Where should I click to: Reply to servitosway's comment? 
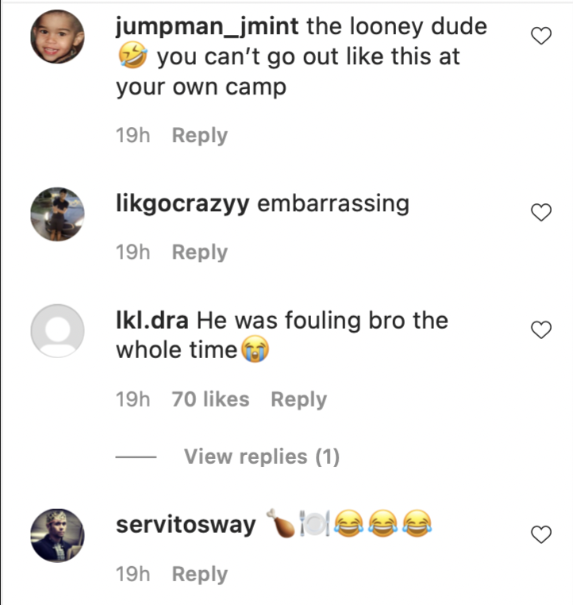200,574
